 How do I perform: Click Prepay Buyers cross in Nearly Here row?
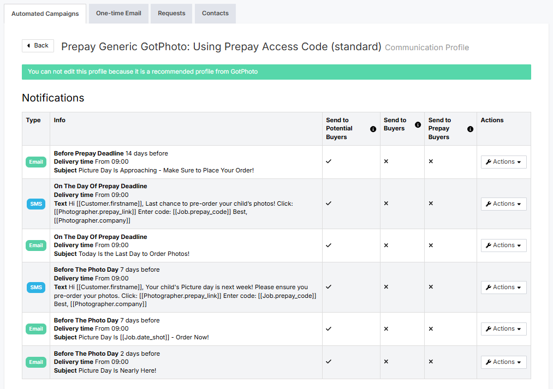pyautogui.click(x=431, y=362)
